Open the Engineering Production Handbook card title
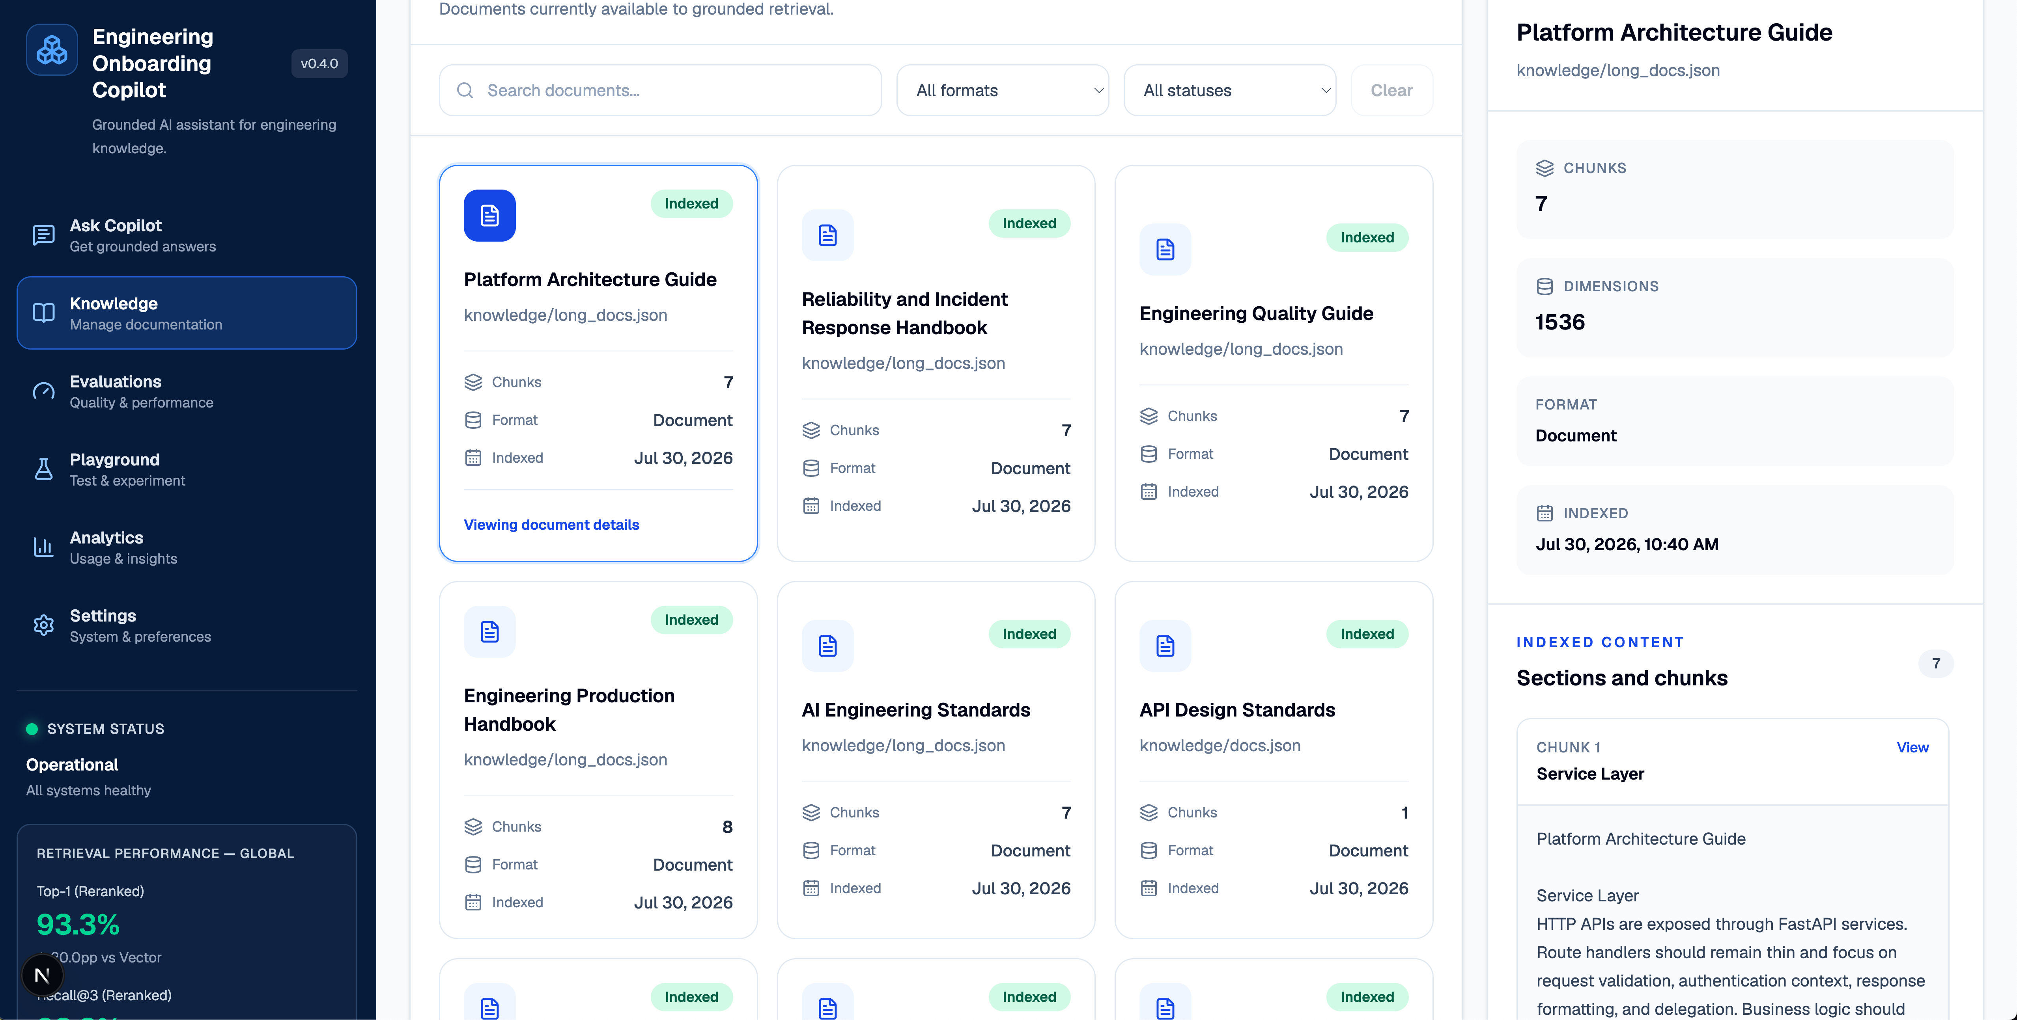The width and height of the screenshot is (2017, 1020). point(568,709)
